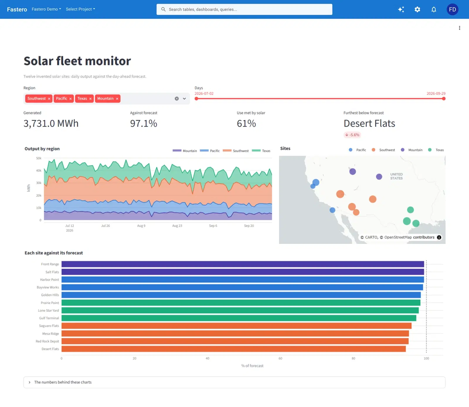Toggle Southwest series in Output legend
Screen dimensions: 469x407
click(236, 151)
